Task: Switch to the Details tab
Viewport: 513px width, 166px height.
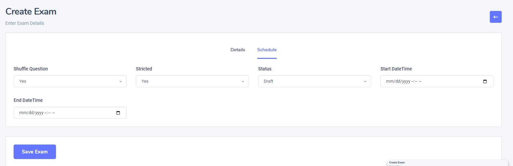Action: [238, 50]
